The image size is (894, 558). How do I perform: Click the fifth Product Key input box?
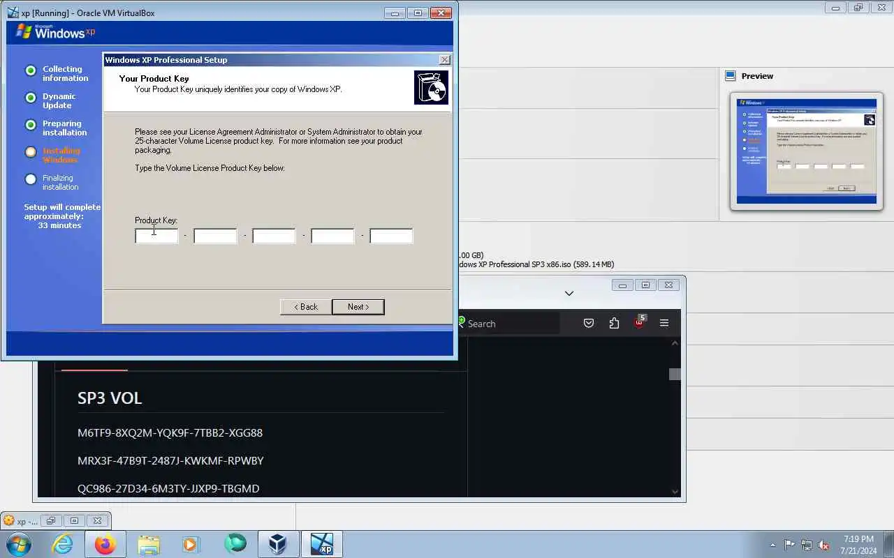coord(391,236)
